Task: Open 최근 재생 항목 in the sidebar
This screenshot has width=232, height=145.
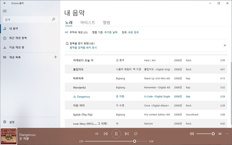Action: point(30,38)
